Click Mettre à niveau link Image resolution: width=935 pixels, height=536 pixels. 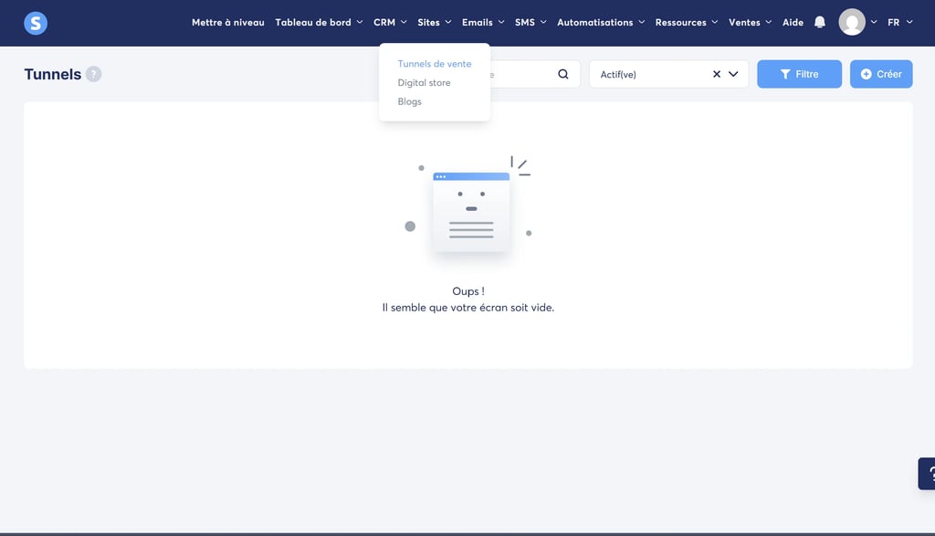click(x=227, y=22)
